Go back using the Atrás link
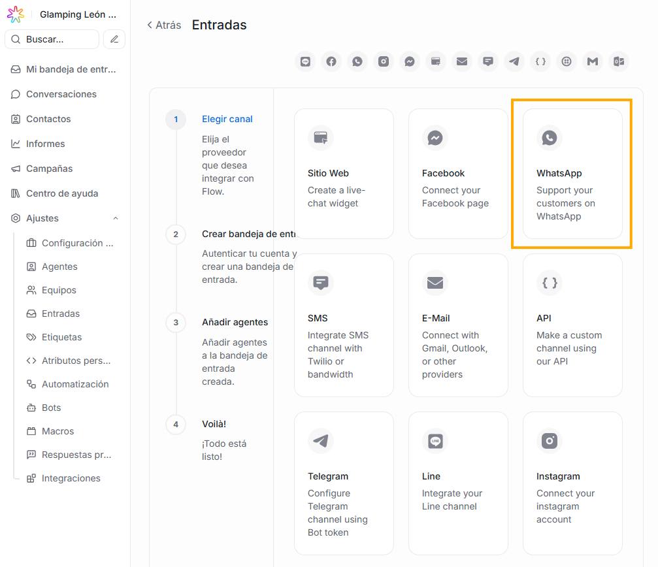Screen dimensions: 658x567 pyautogui.click(x=164, y=25)
